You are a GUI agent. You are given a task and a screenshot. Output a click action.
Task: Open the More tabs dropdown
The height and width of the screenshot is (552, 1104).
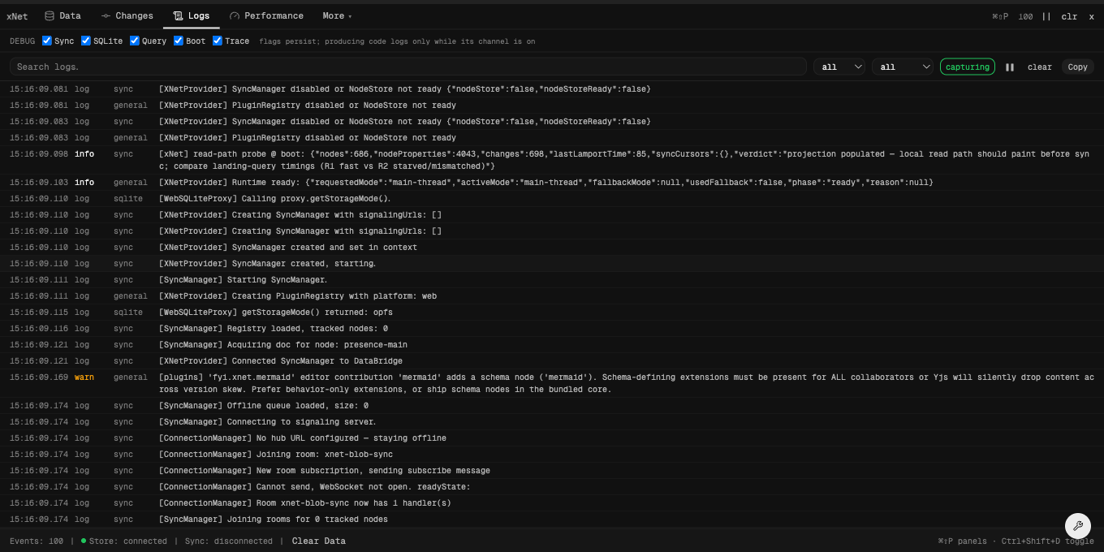337,16
